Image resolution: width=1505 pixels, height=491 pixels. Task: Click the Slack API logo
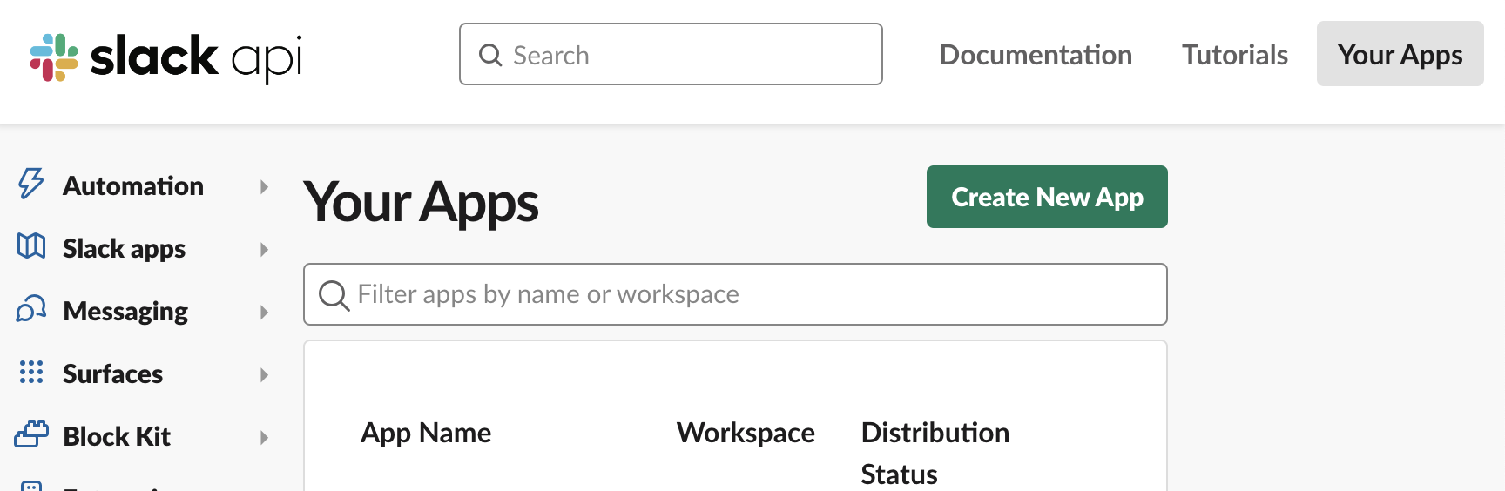tap(166, 57)
